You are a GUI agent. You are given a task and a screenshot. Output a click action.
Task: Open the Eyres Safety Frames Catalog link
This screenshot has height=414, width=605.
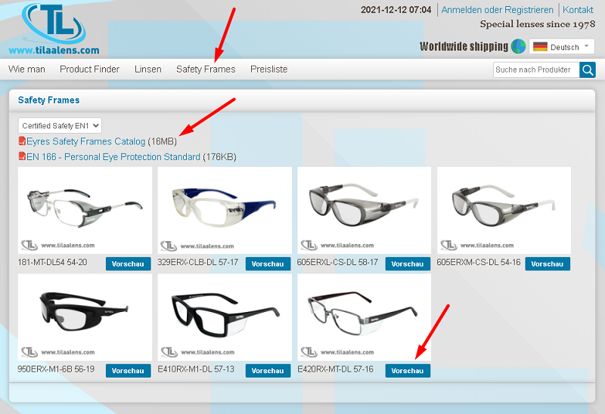click(x=85, y=141)
